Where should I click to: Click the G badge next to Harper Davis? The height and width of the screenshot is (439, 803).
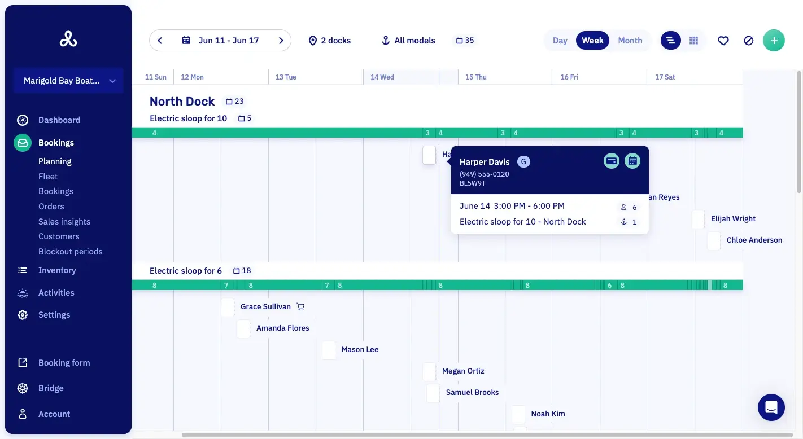point(523,162)
